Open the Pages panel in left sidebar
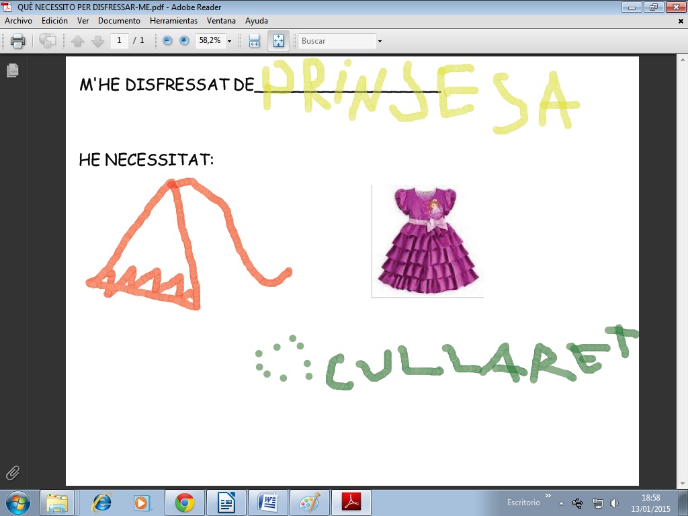This screenshot has width=688, height=516. coord(13,71)
